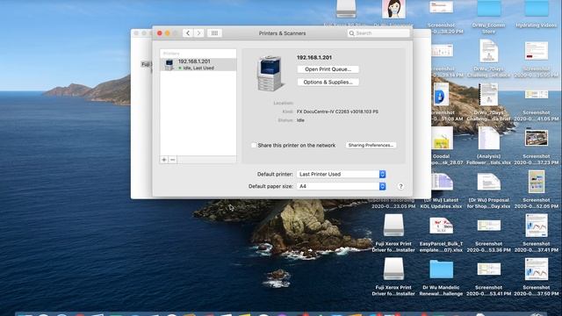The image size is (562, 316).
Task: Expand the Default printer dropdown
Action: point(342,174)
